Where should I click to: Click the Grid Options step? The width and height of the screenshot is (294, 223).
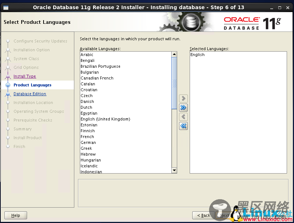[x=26, y=67]
